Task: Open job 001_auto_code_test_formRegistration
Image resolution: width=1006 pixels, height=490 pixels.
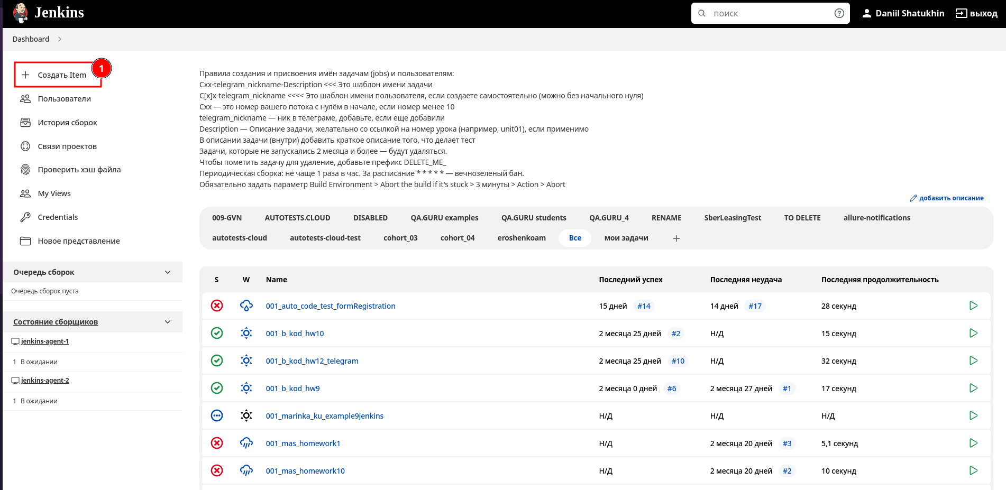Action: [331, 306]
